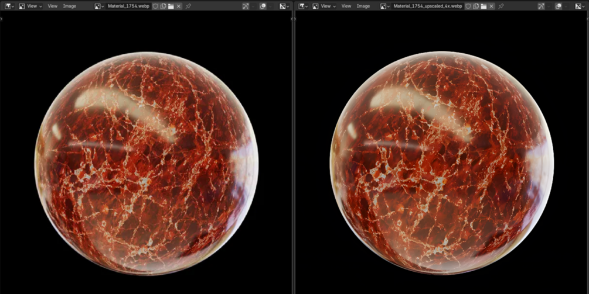Open image folder icon in right editor

click(x=484, y=6)
